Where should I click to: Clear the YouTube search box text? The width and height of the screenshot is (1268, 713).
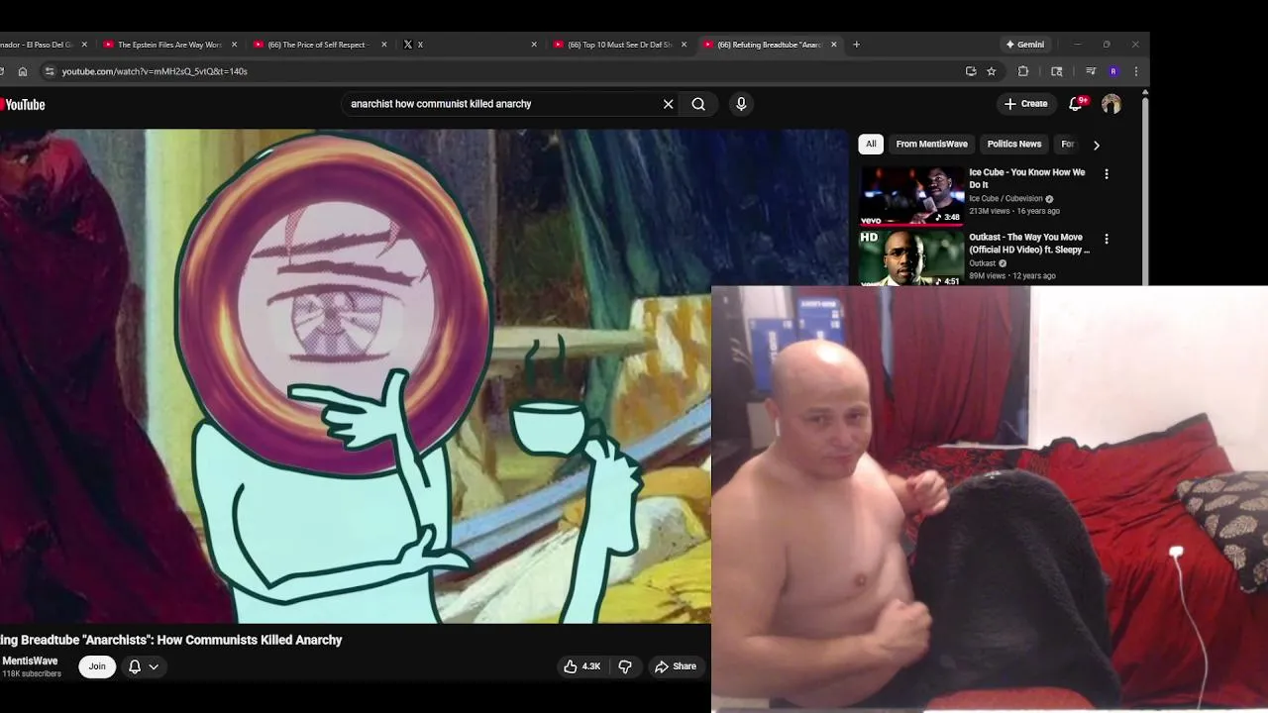(x=668, y=104)
